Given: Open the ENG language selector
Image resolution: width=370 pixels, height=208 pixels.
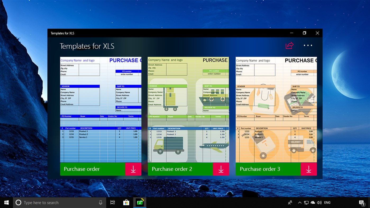Looking at the screenshot, I should [327, 202].
